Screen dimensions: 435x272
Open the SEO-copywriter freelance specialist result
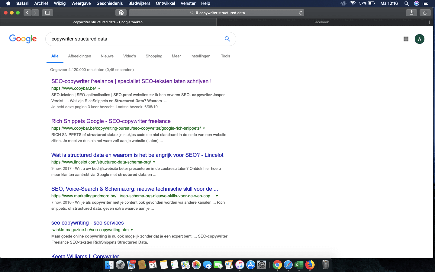131,81
